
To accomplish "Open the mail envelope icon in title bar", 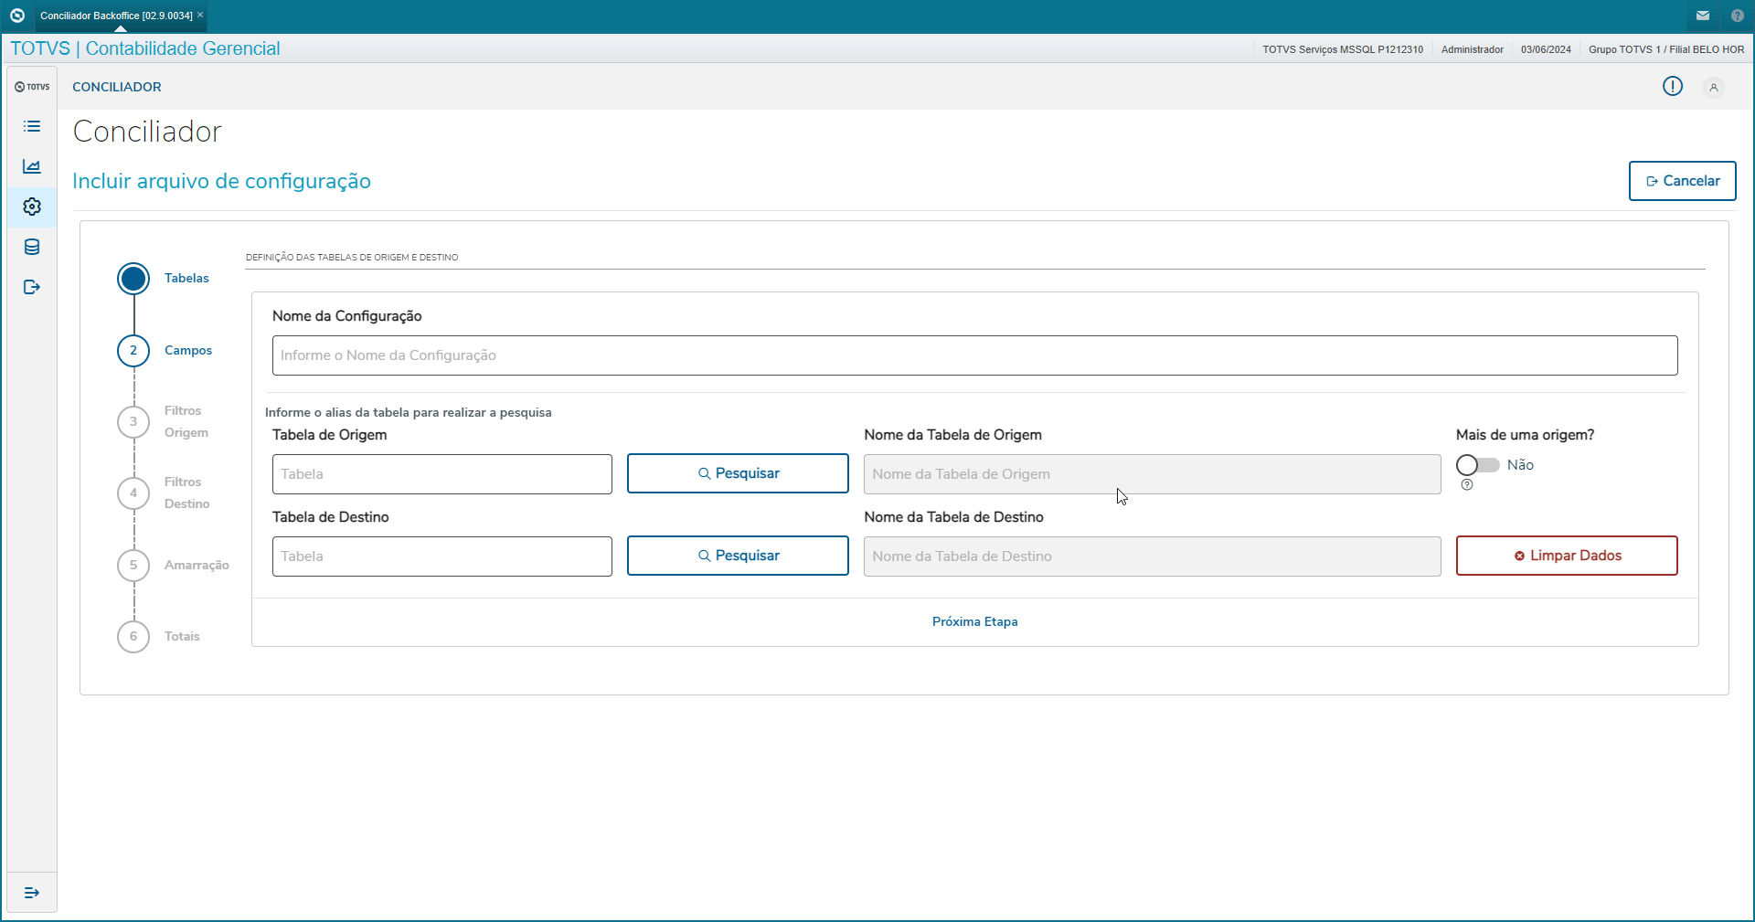I will click(1703, 16).
